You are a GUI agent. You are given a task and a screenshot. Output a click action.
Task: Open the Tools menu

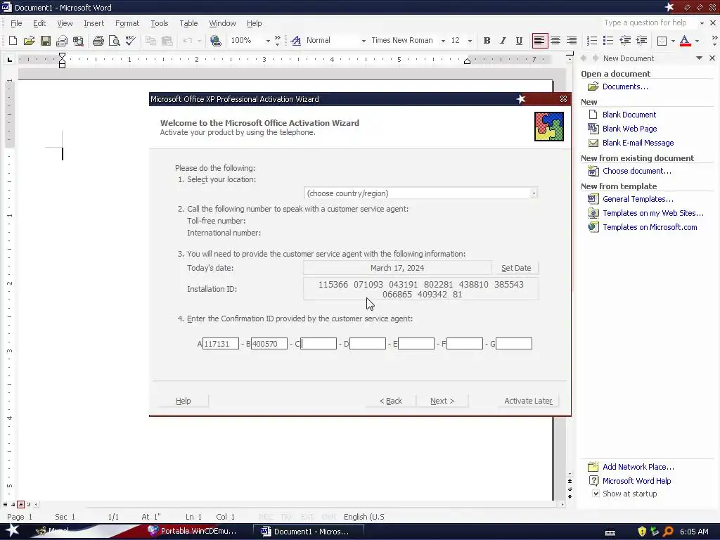click(x=160, y=23)
